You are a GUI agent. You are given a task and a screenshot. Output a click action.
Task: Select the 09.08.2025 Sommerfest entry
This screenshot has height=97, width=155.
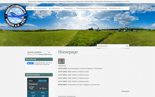(79, 85)
